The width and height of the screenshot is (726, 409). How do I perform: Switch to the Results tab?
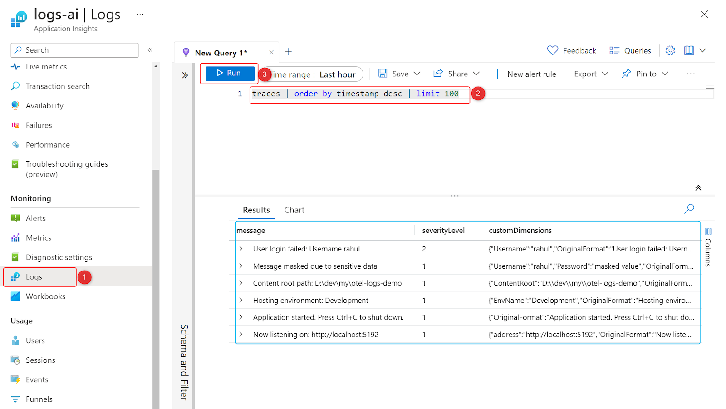coord(256,210)
